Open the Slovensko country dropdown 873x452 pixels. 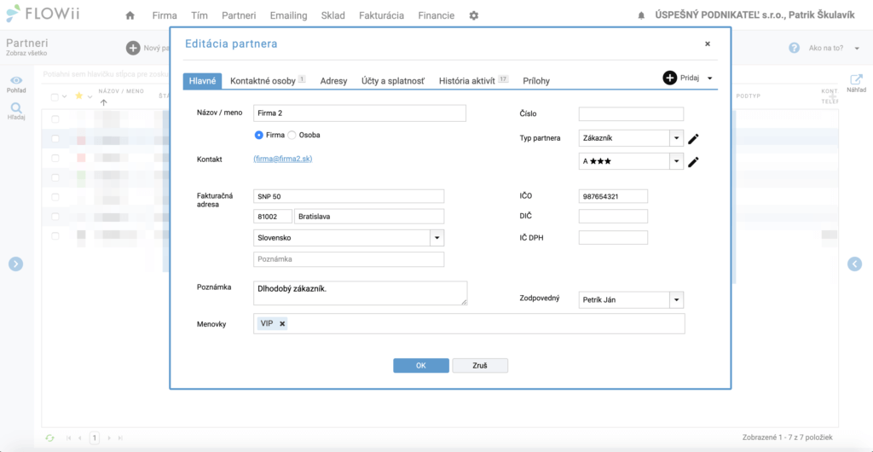437,238
